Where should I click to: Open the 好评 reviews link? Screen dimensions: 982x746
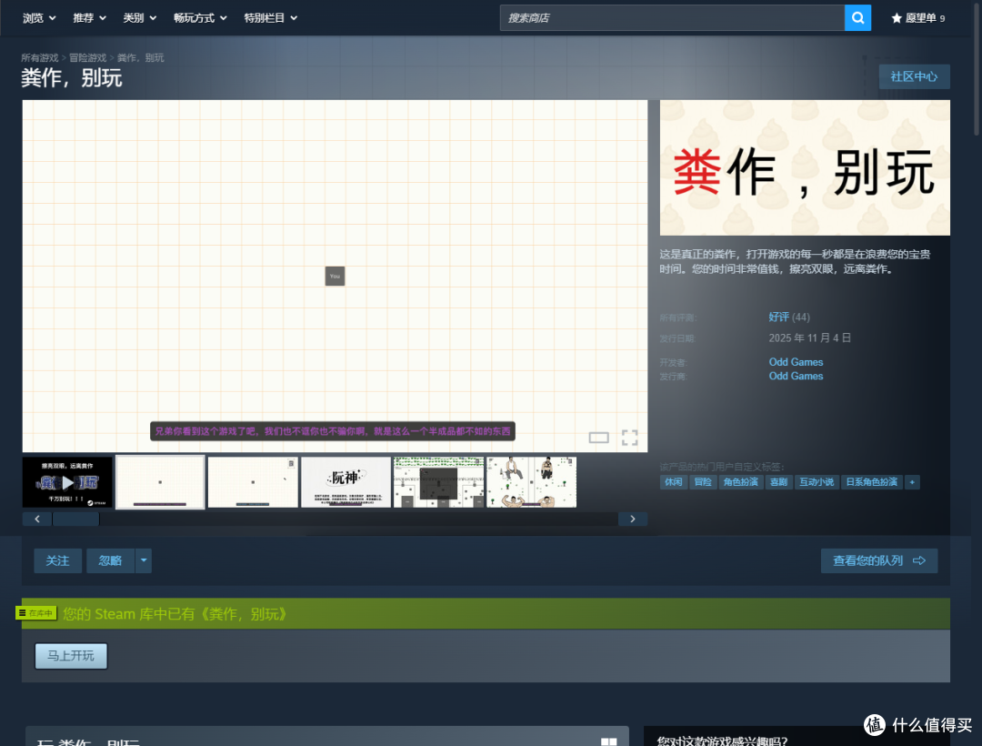(778, 317)
